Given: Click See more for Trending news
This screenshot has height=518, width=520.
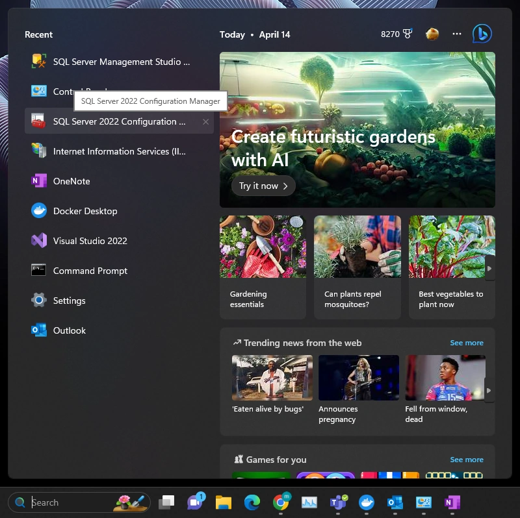Looking at the screenshot, I should pos(466,343).
